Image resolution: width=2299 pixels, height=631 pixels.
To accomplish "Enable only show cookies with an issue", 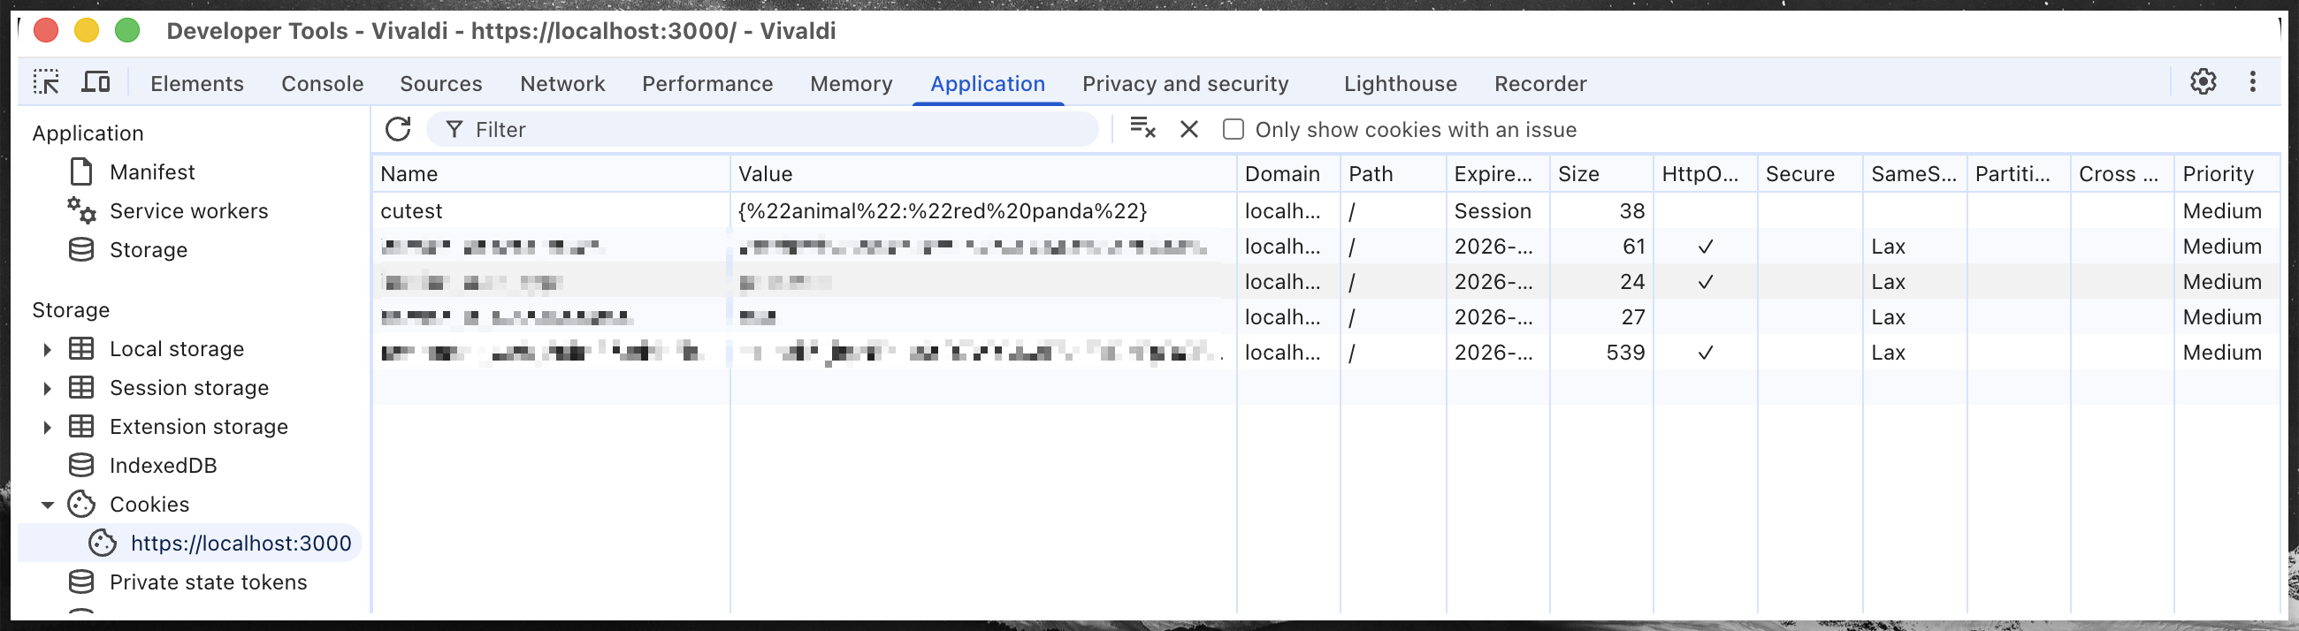I will click(1233, 129).
